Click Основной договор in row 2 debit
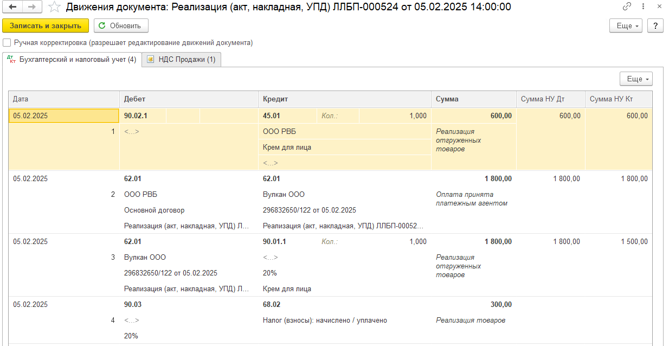669x346 pixels. point(154,210)
